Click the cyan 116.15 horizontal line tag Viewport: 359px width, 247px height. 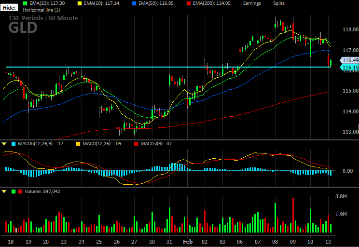pos(350,68)
